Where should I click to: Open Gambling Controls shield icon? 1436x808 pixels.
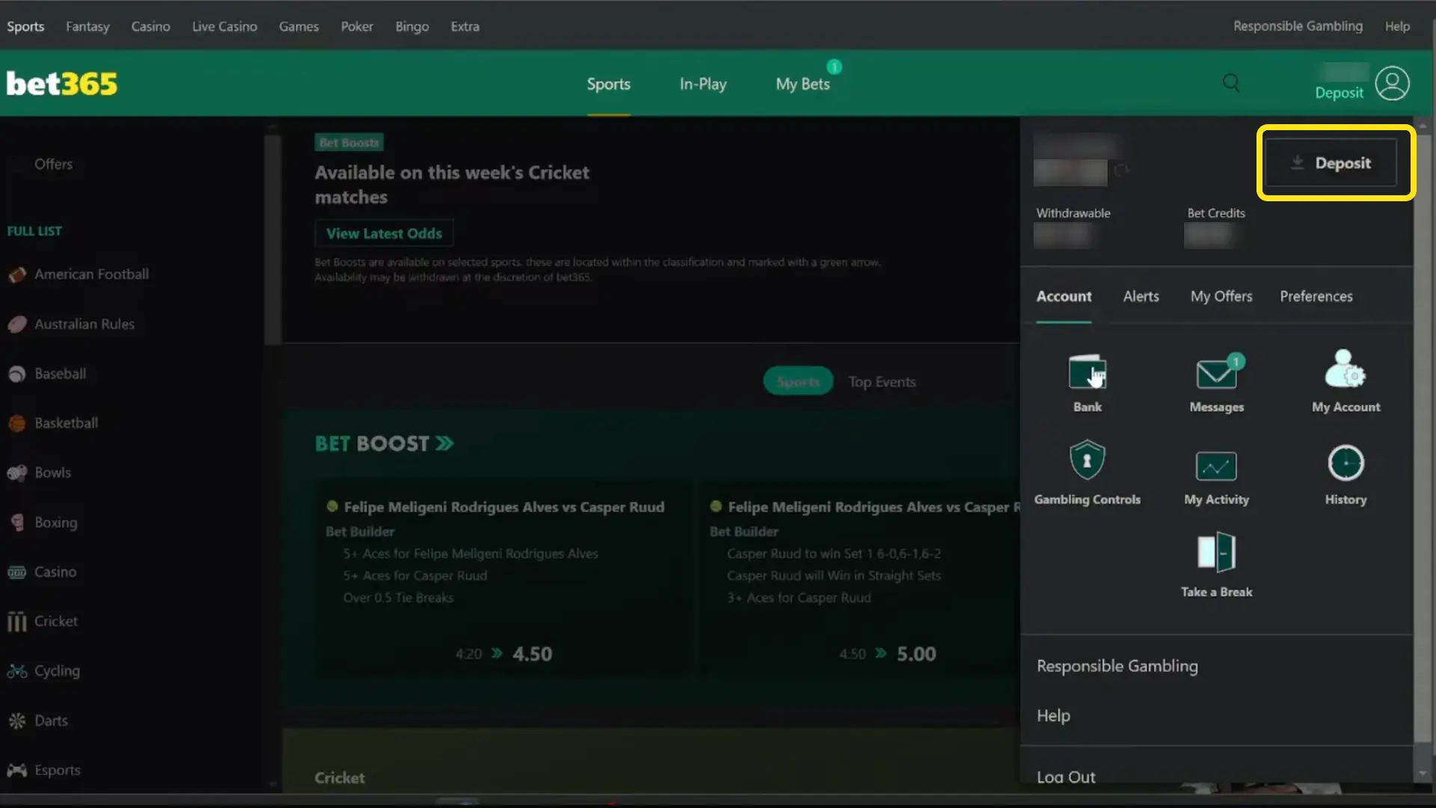(x=1087, y=460)
